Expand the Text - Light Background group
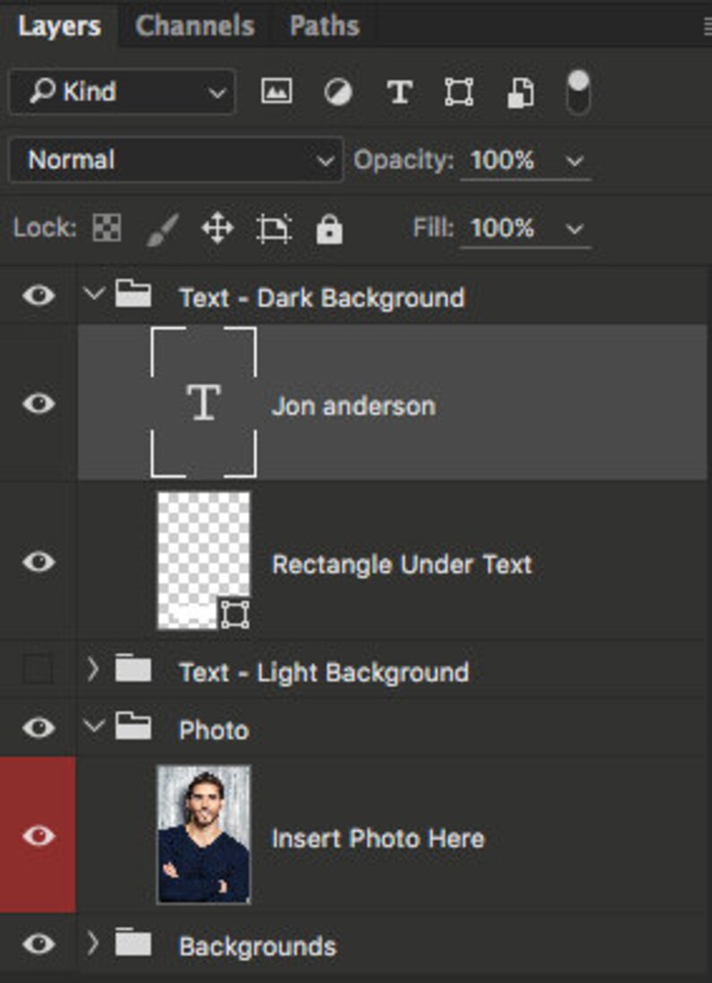The width and height of the screenshot is (712, 983). click(x=92, y=669)
